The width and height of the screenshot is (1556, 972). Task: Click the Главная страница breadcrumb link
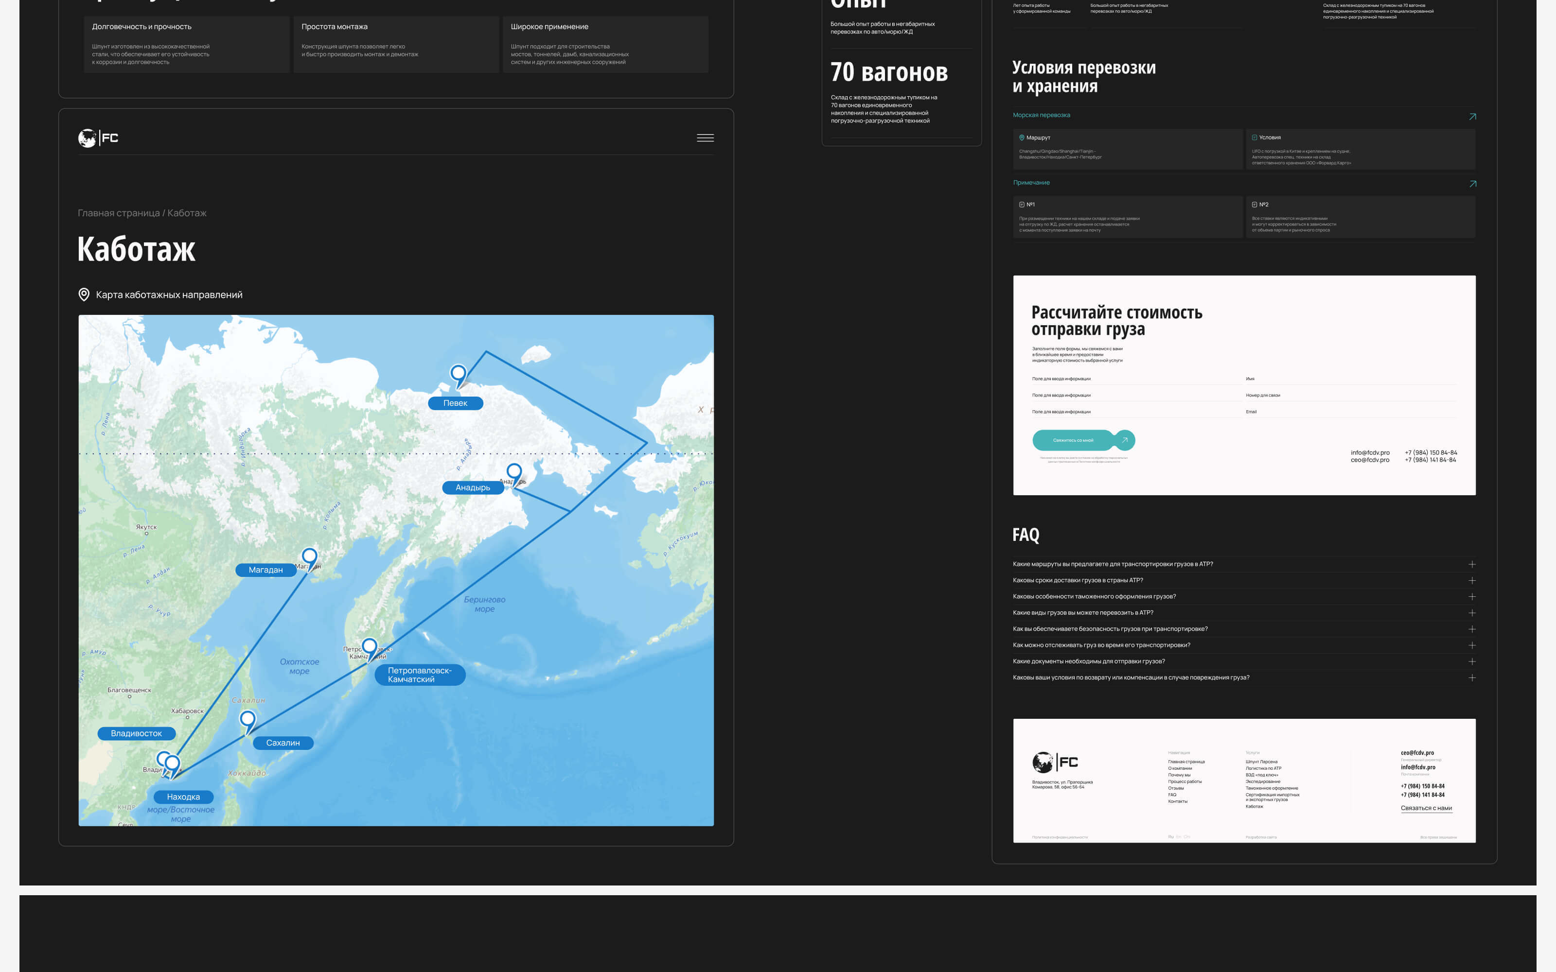[x=118, y=213]
